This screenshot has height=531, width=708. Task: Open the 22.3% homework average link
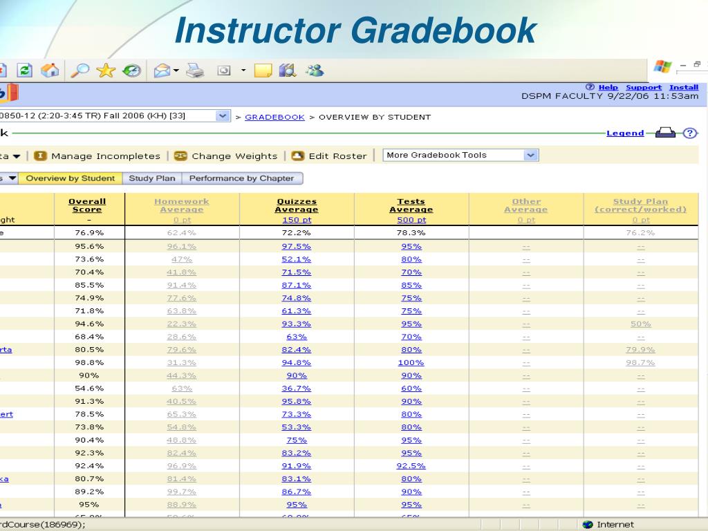(182, 324)
